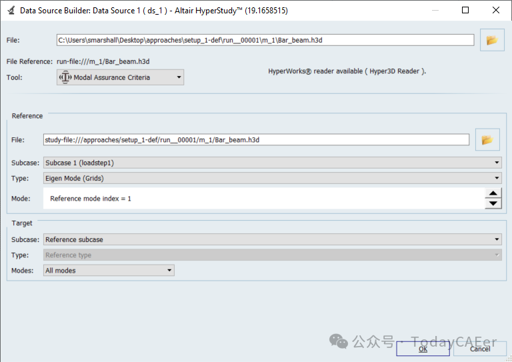Click the HyperStudy app icon in title bar
This screenshot has width=512, height=362.
11,11
